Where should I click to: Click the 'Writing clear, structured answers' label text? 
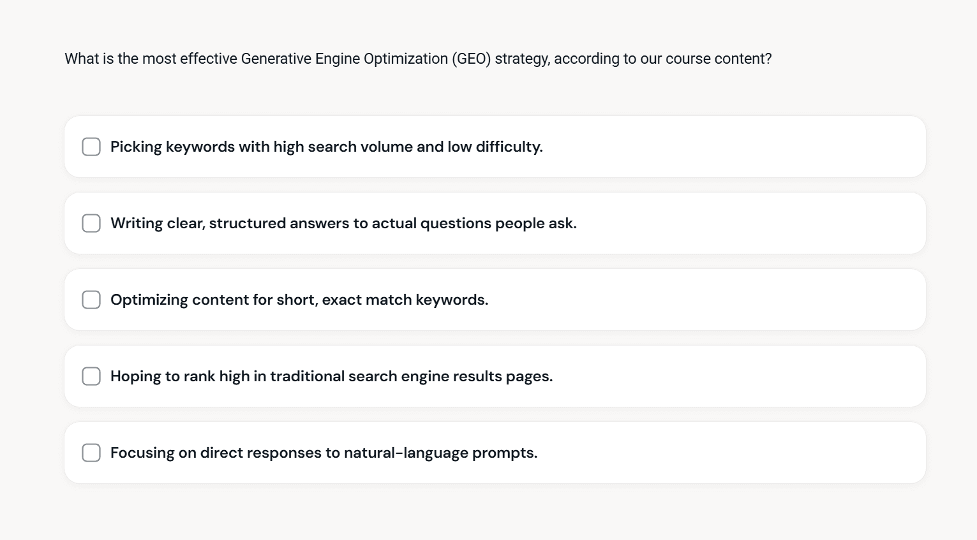click(343, 223)
